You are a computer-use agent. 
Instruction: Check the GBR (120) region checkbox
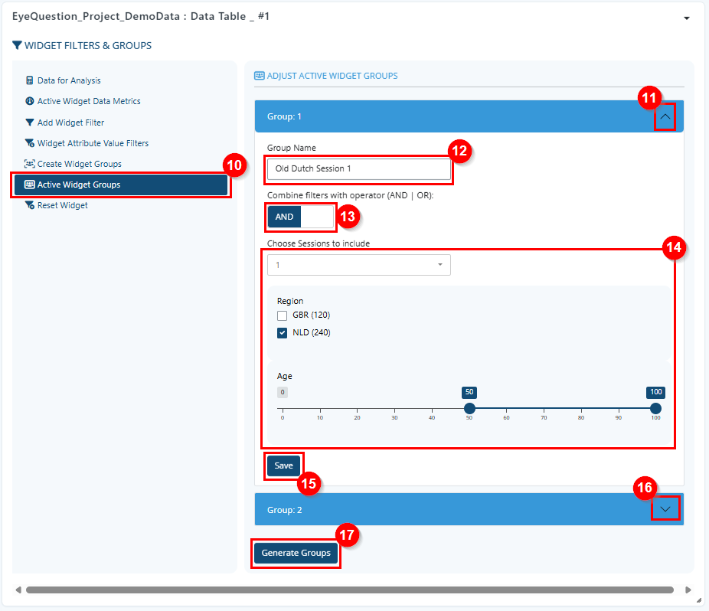[x=283, y=315]
